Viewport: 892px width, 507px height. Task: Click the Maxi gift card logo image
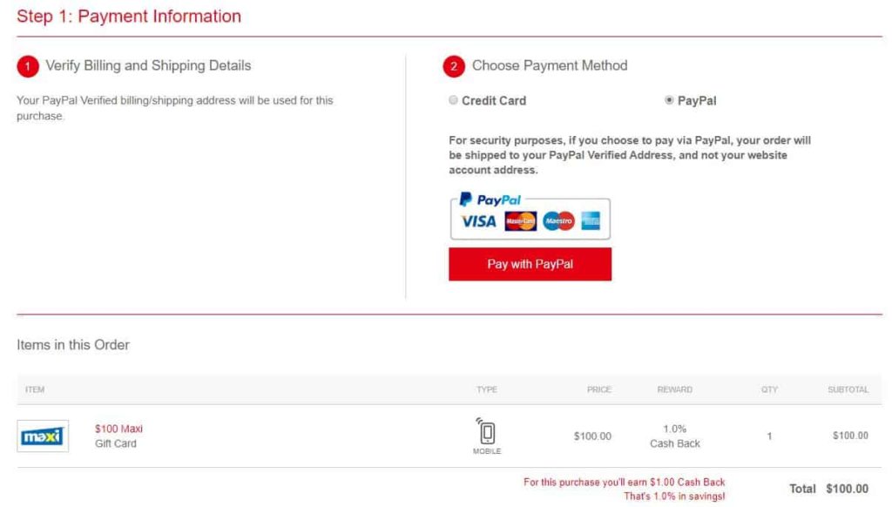click(x=42, y=436)
